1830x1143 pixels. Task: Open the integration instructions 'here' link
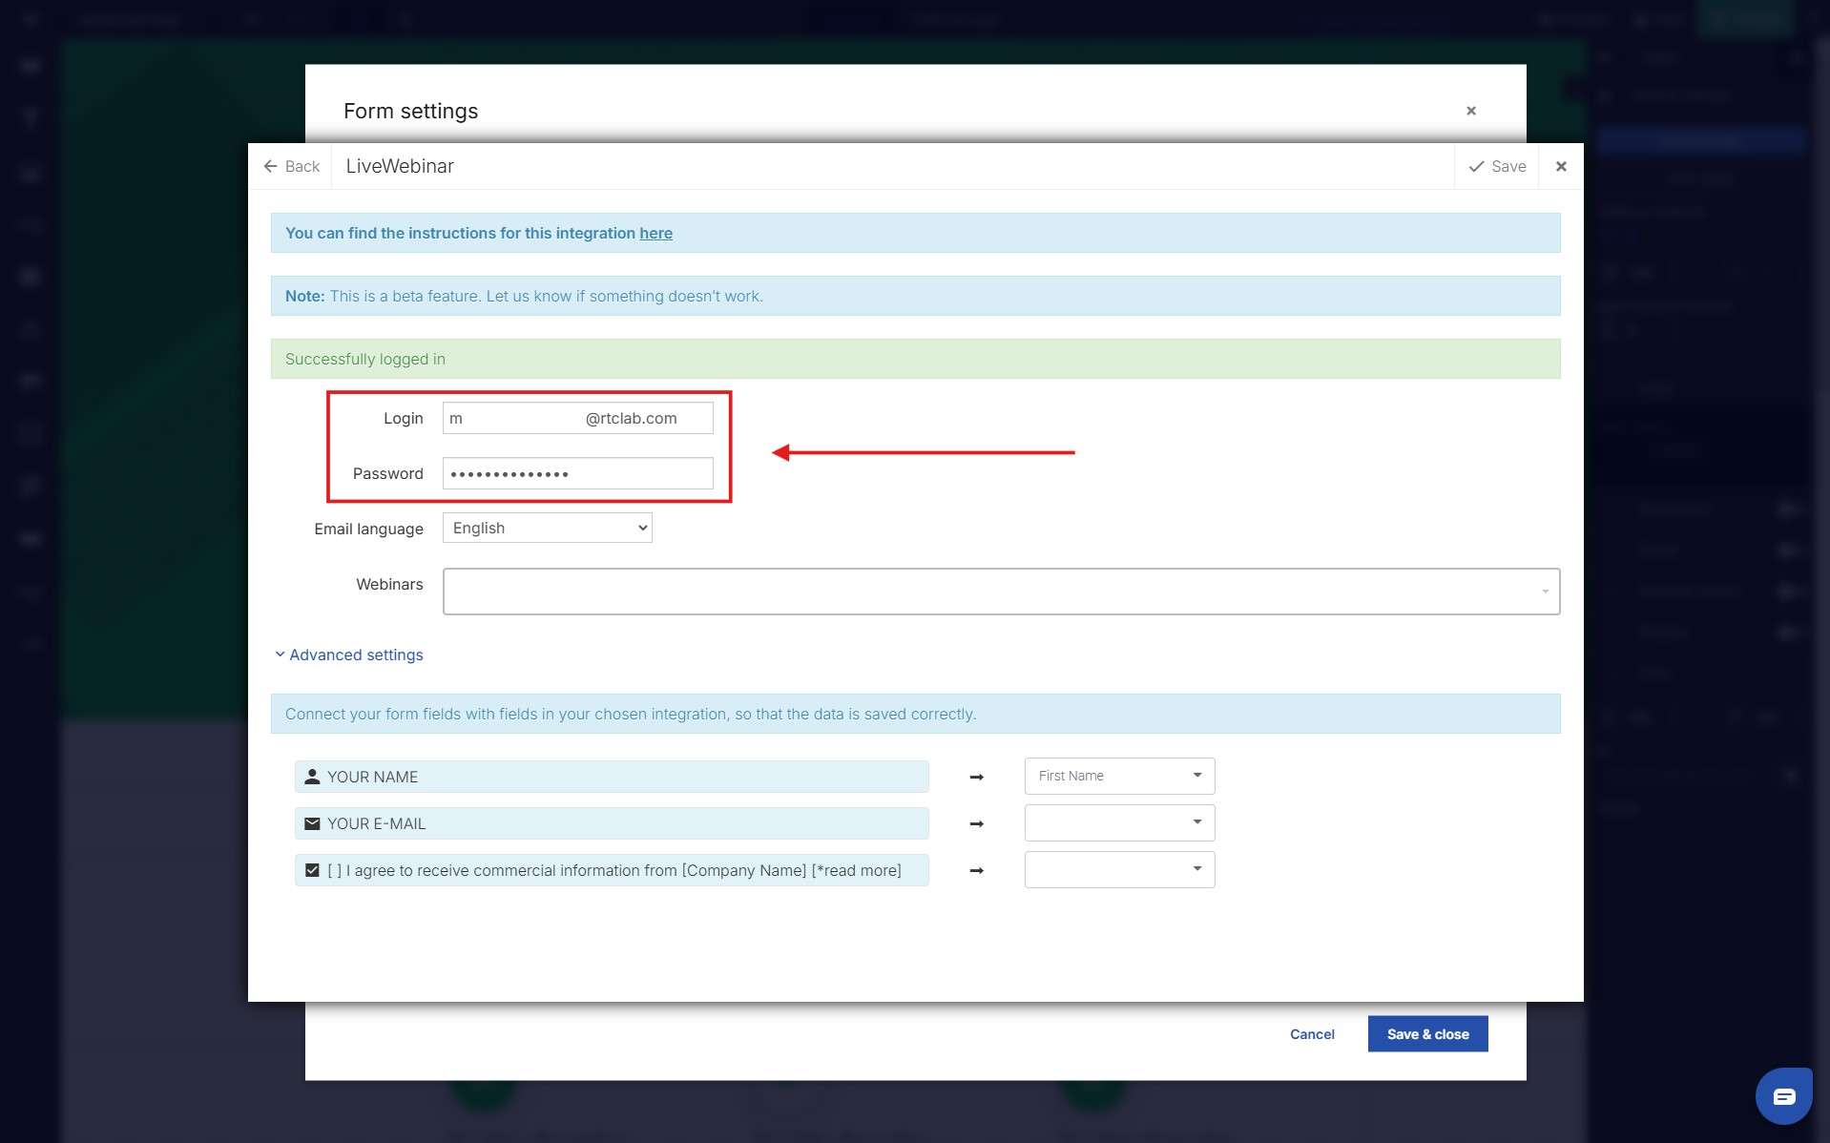point(655,233)
